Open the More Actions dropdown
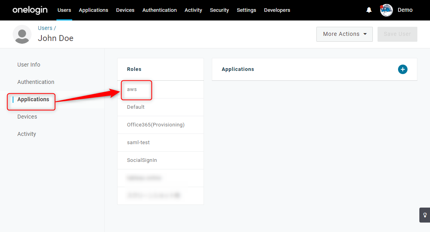Screen dimensions: 430x232 [x=344, y=34]
